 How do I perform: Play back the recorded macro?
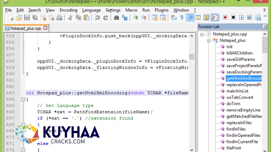click(241, 17)
